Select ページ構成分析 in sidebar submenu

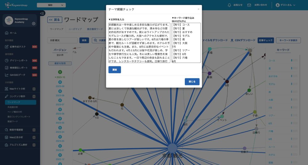[x=15, y=112]
